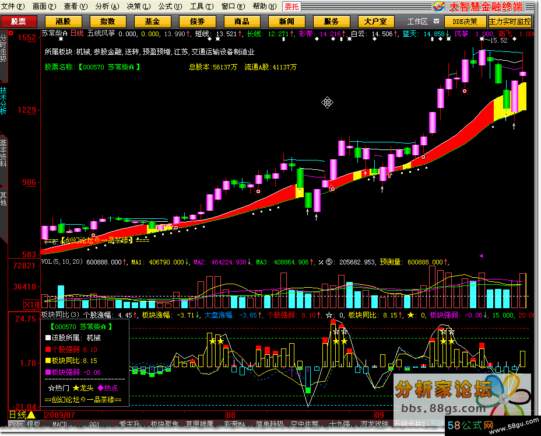Viewport: 541px width, 436px height.
Task: Open the 公式(U) menu
Action: tap(170, 6)
